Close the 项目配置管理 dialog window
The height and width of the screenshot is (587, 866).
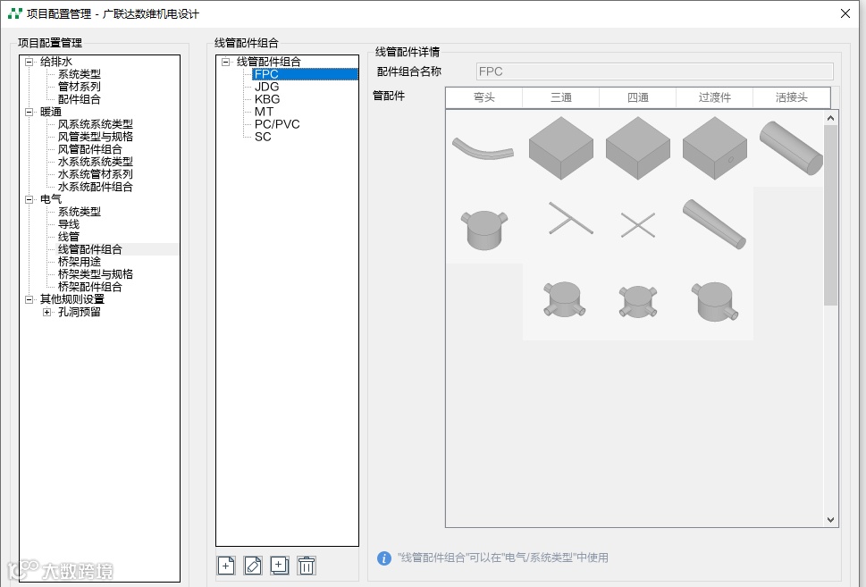pos(845,13)
